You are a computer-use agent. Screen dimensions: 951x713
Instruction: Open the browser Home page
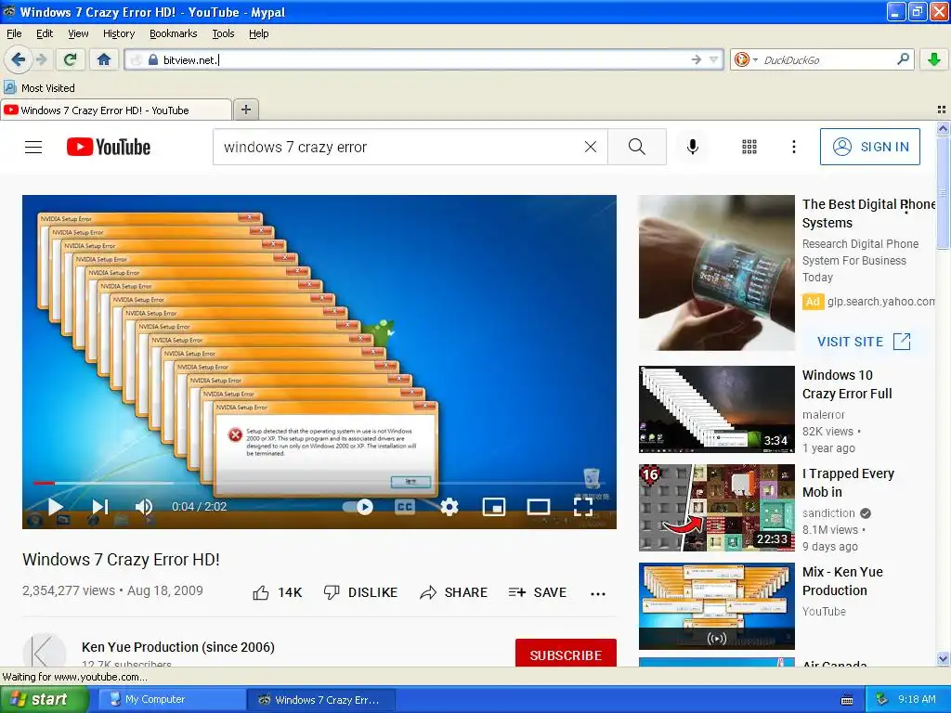(104, 59)
